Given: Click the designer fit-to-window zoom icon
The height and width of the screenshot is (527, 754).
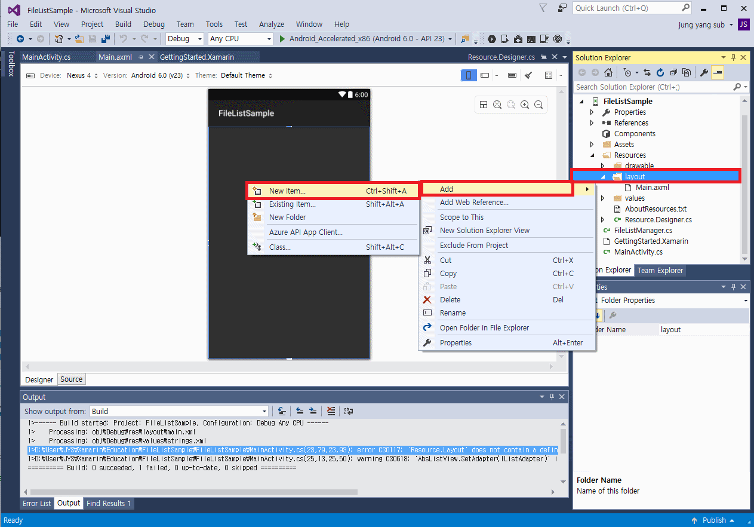Looking at the screenshot, I should pos(497,105).
